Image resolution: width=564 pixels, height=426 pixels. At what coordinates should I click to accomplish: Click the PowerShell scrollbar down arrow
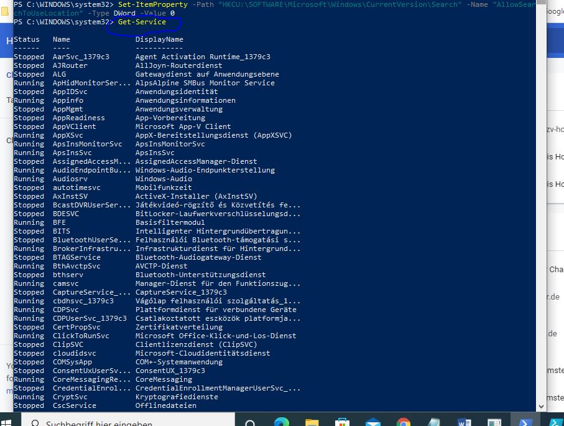(541, 407)
